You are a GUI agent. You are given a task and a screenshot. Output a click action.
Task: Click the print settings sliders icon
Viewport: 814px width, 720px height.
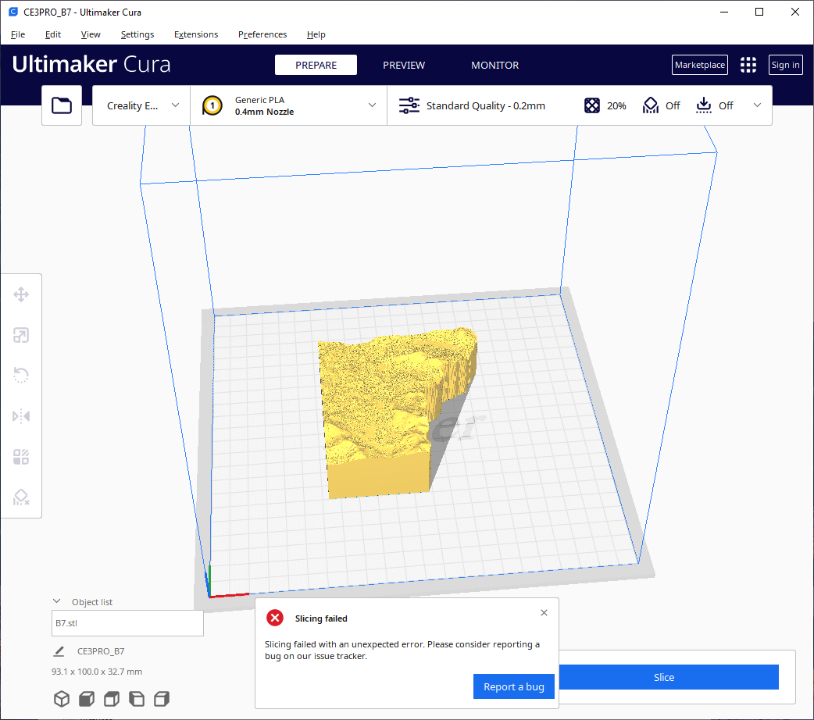[409, 105]
